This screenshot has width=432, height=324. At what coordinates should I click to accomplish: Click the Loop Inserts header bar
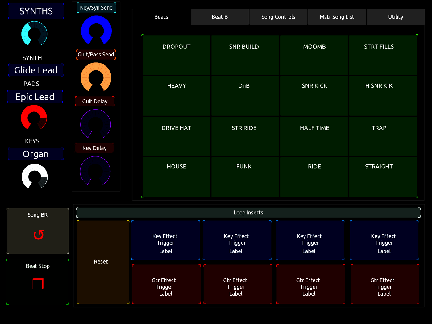(x=248, y=213)
